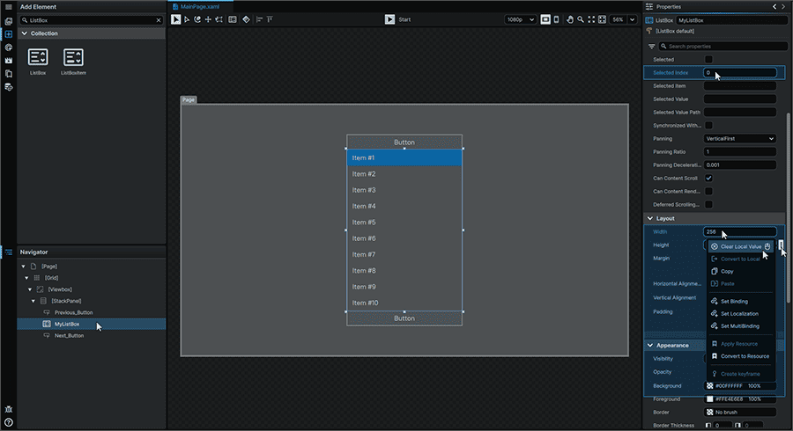Go forward with Properties right arrow
The width and height of the screenshot is (793, 431).
click(784, 6)
